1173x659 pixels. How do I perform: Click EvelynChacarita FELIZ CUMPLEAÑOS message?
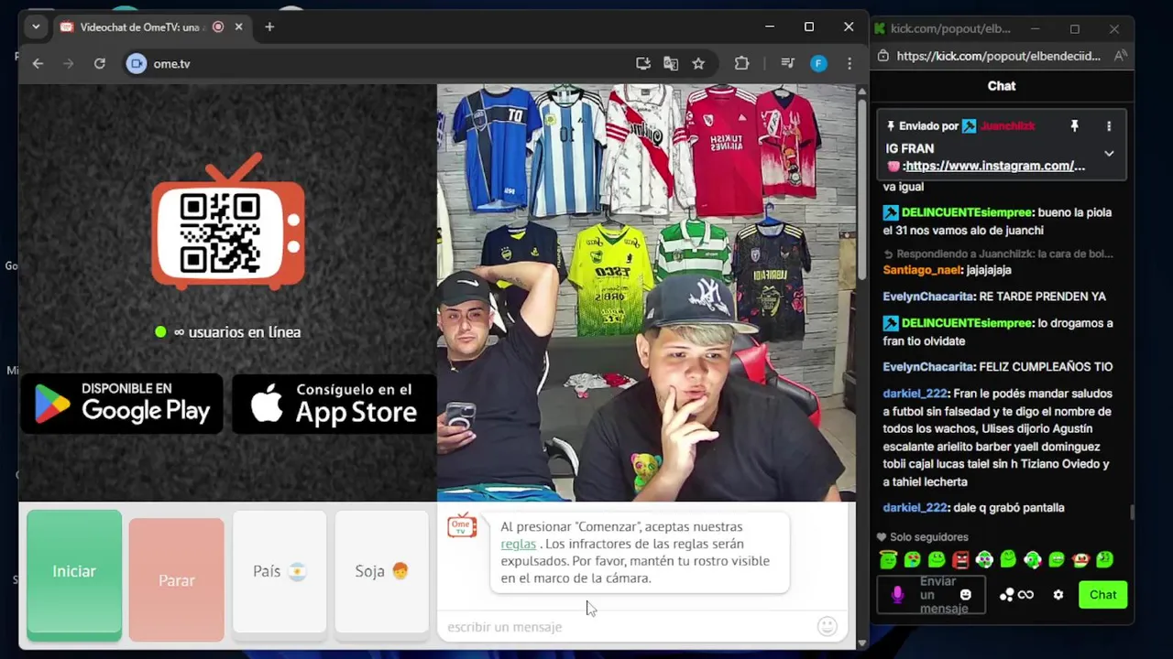tap(997, 367)
